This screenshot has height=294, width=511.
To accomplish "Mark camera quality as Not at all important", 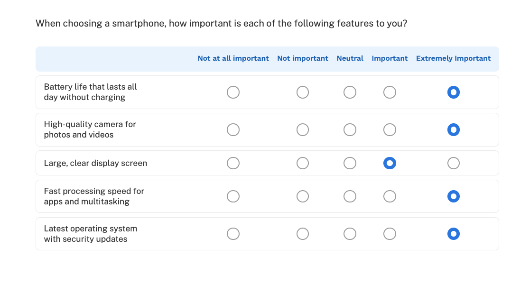I will 233,129.
